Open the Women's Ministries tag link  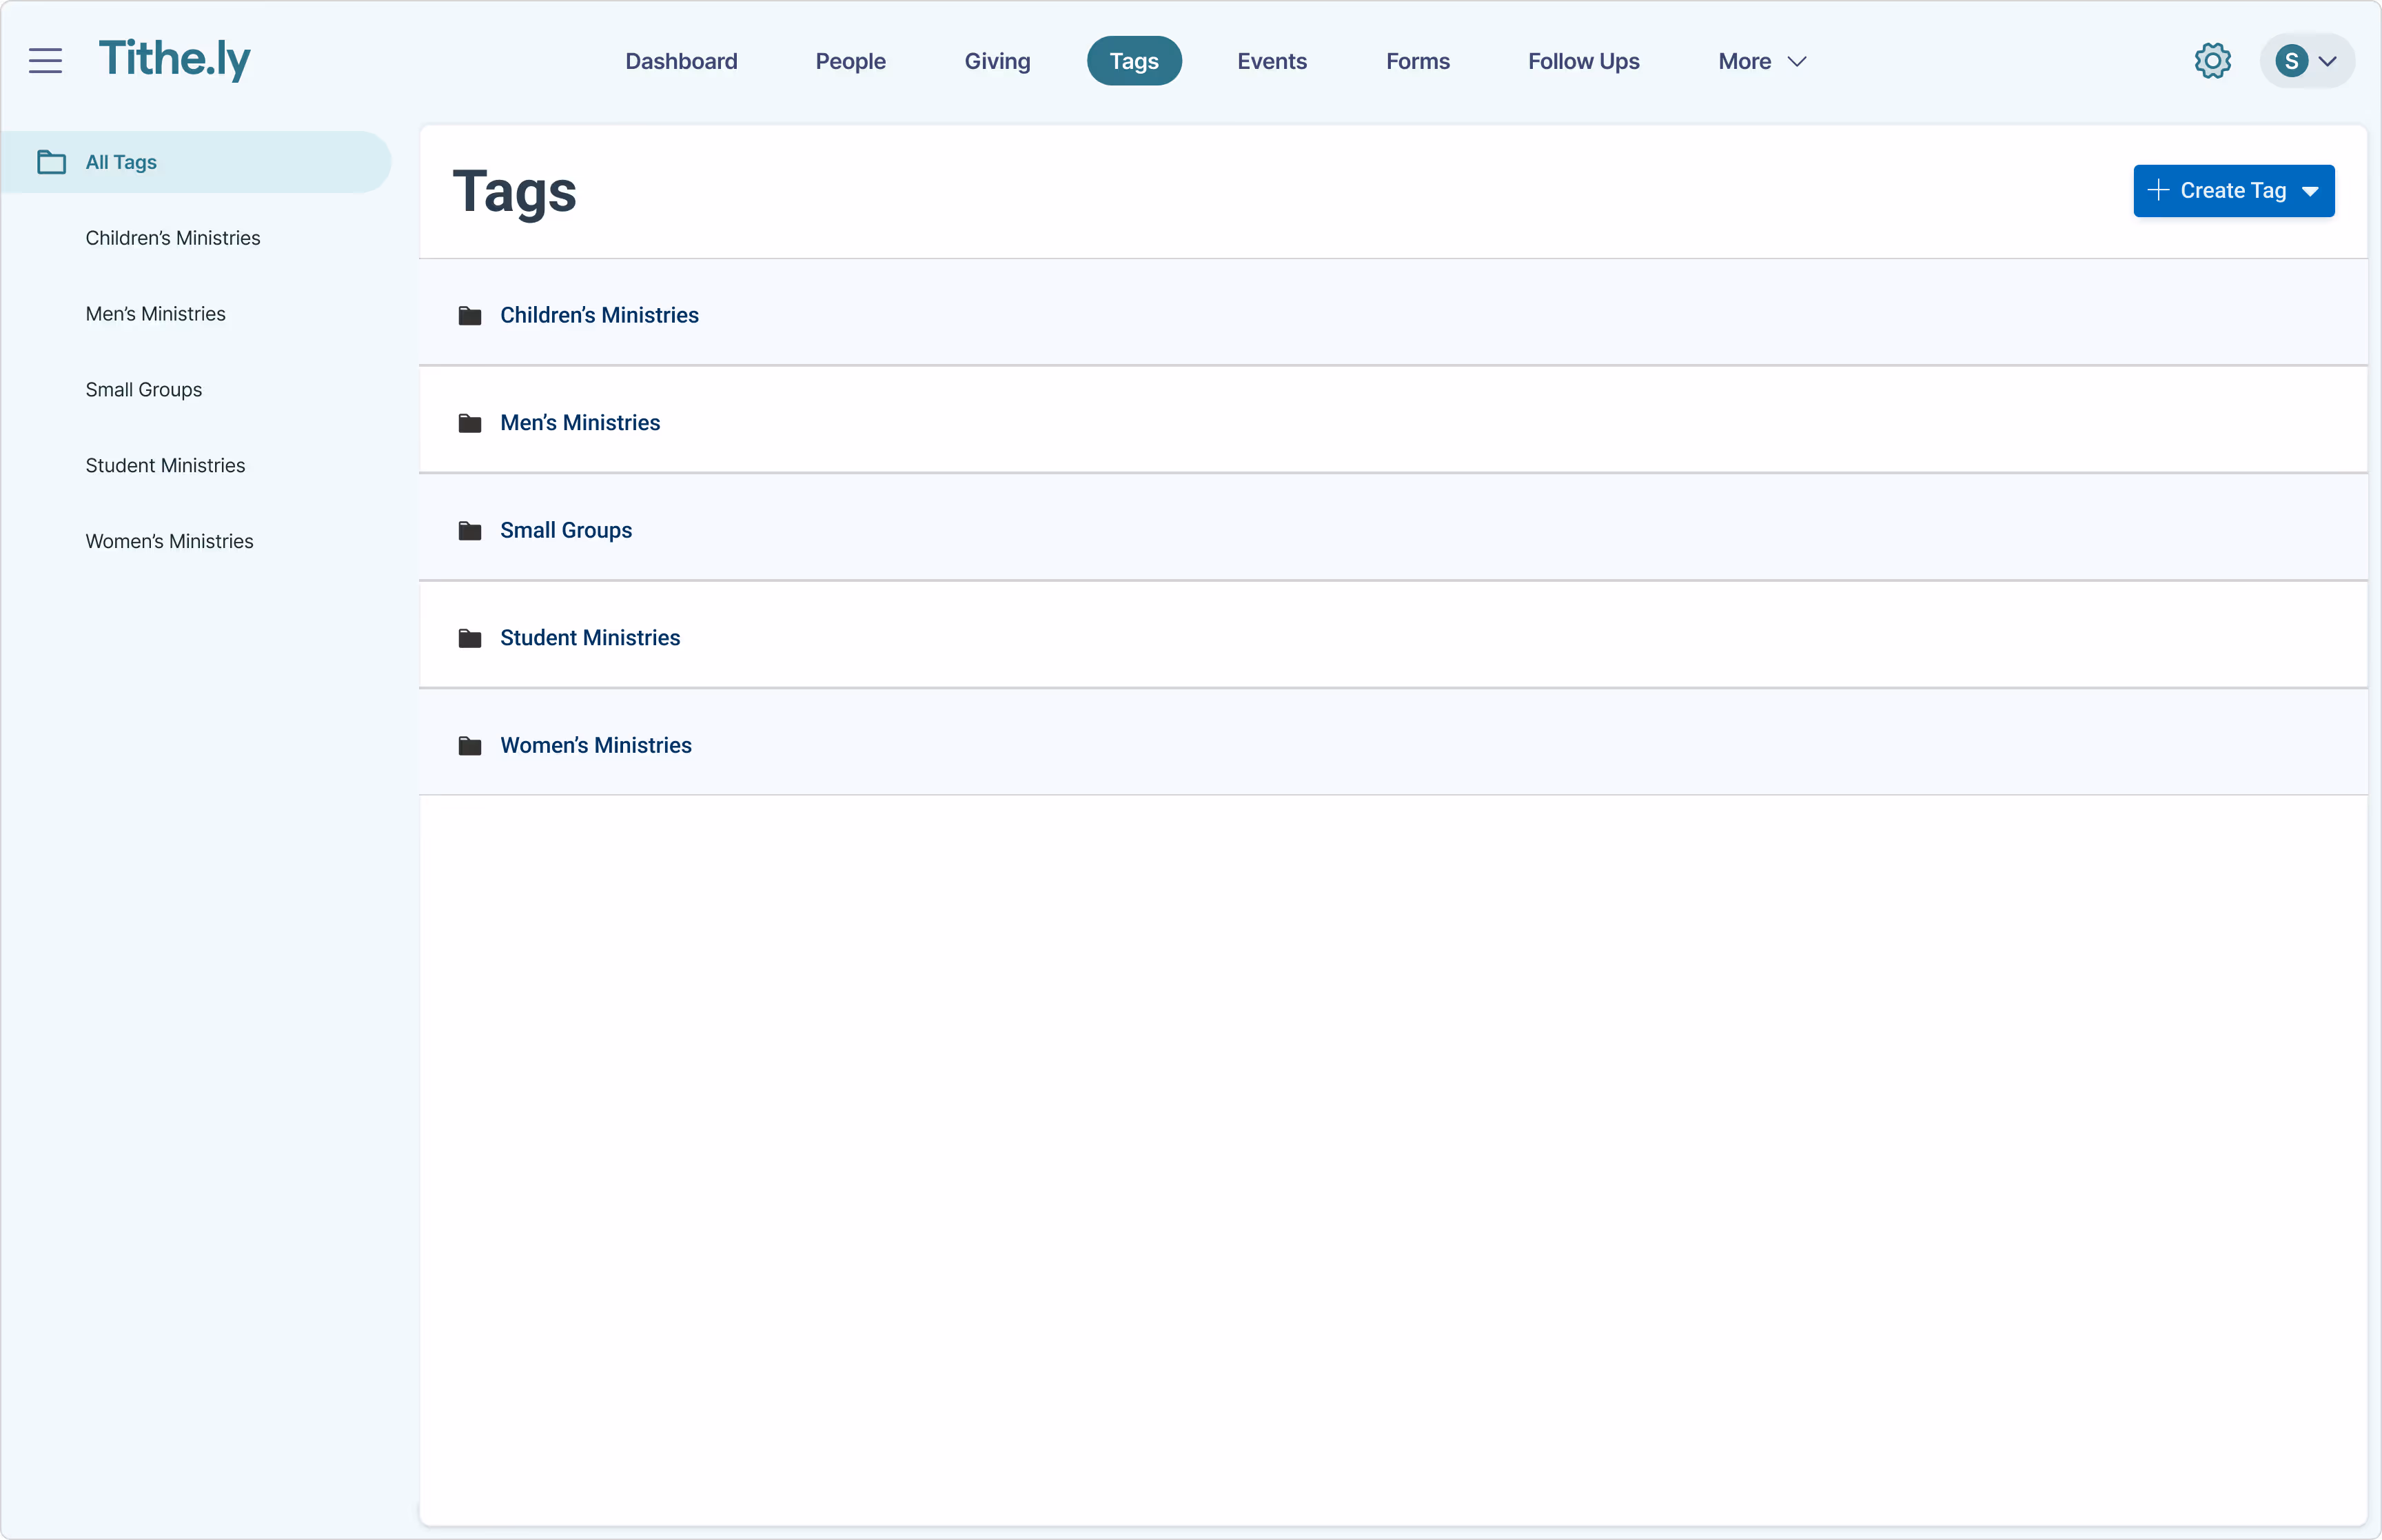click(x=595, y=745)
